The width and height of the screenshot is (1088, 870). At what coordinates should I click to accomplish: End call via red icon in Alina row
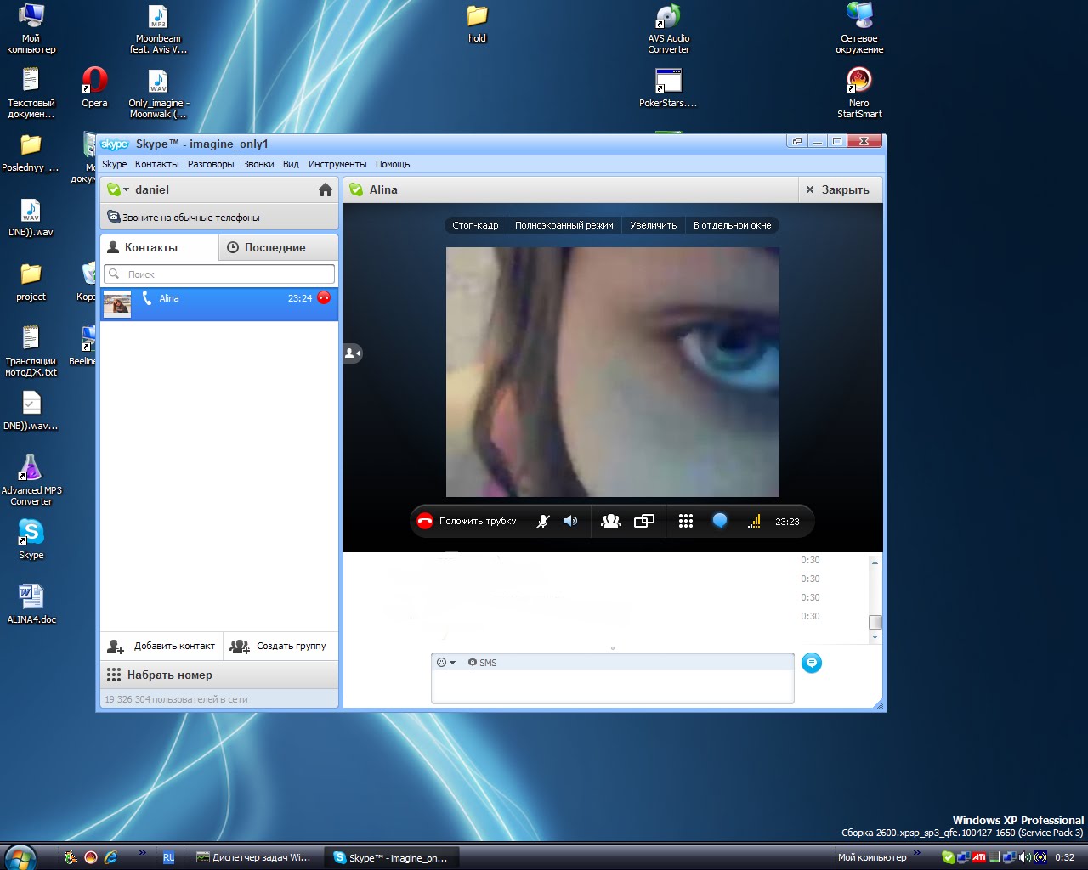pyautogui.click(x=324, y=297)
